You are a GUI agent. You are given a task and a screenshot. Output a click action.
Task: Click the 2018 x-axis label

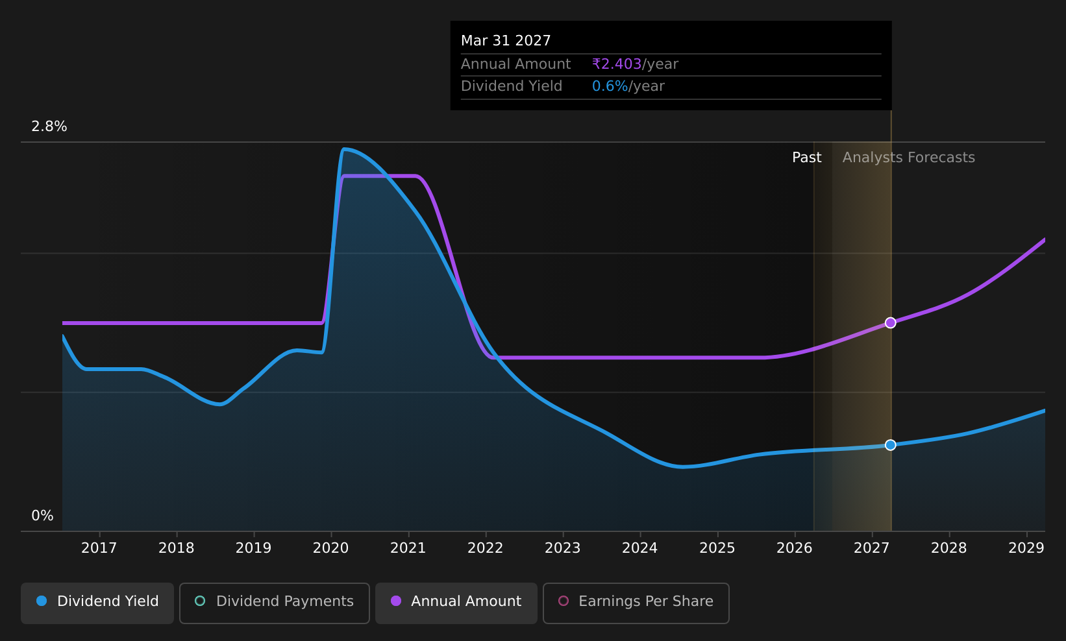[x=177, y=548]
